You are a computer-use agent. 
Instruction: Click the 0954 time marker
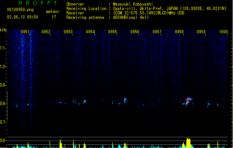click(90, 32)
